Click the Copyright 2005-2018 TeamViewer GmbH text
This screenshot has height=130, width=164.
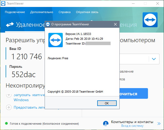click(x=75, y=92)
